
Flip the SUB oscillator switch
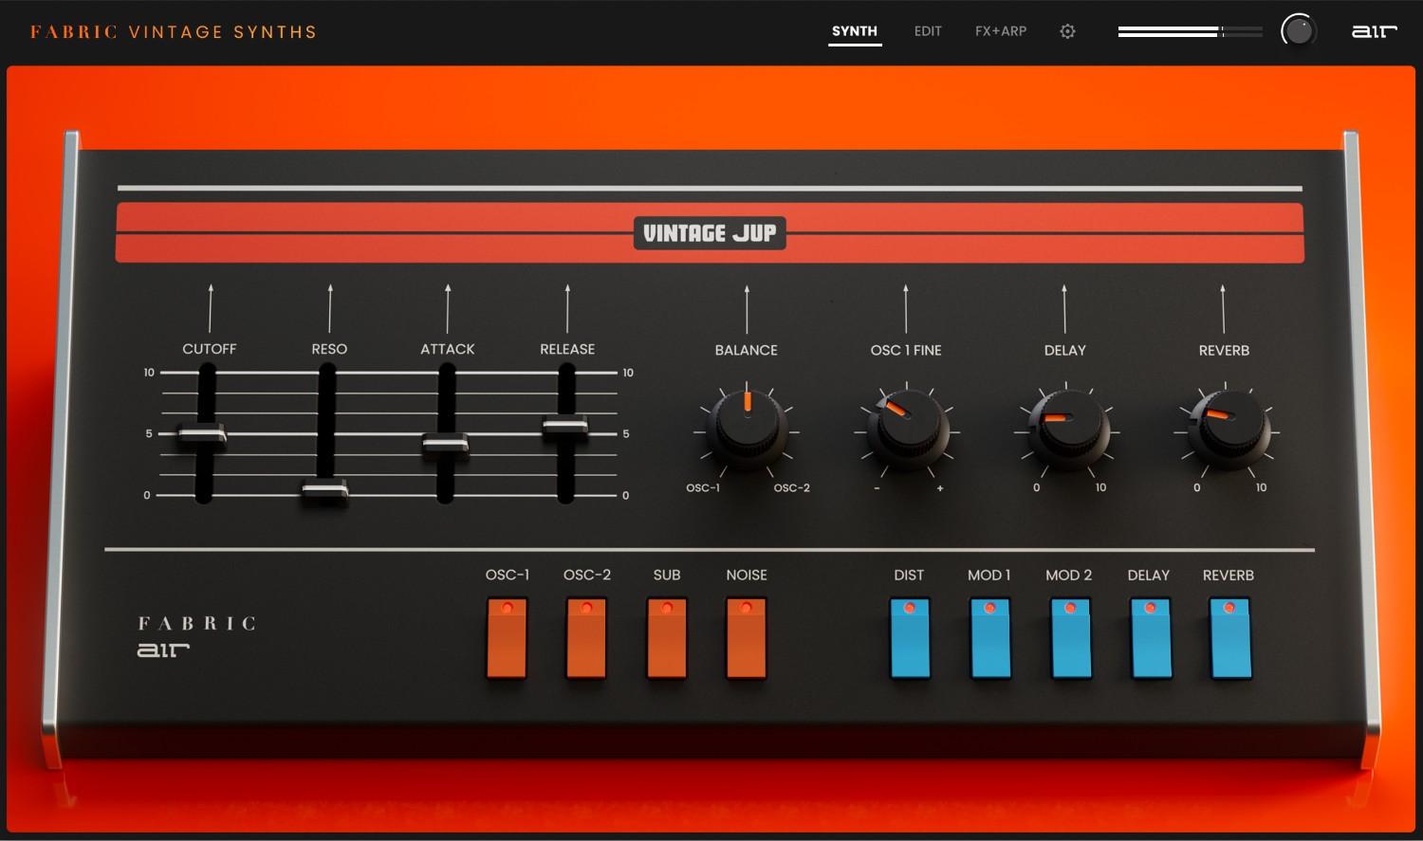(x=666, y=637)
